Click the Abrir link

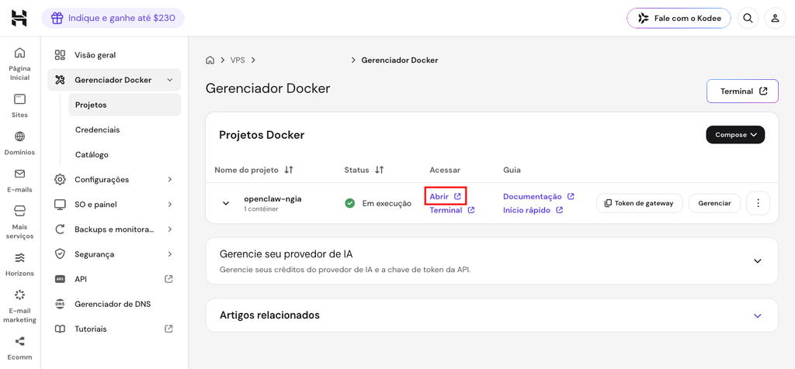[x=445, y=196]
